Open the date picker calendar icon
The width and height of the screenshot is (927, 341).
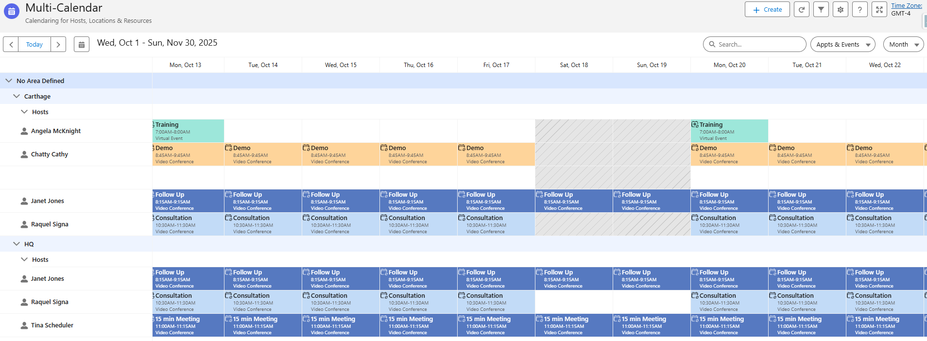tap(82, 45)
